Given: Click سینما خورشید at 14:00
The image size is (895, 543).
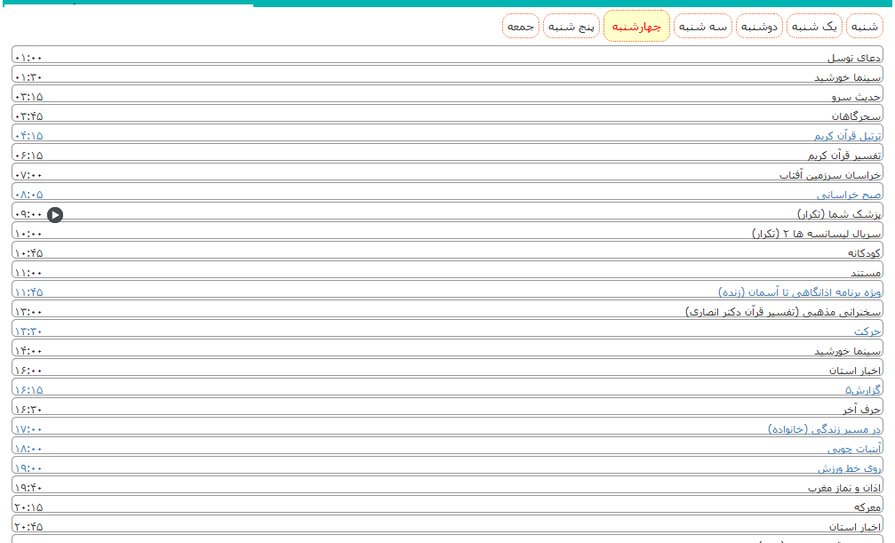Looking at the screenshot, I should click(848, 351).
